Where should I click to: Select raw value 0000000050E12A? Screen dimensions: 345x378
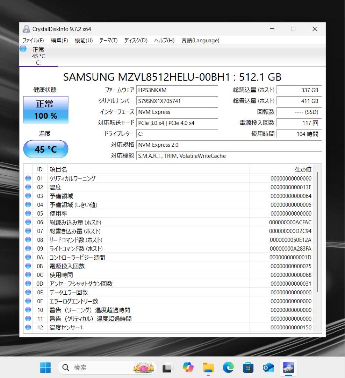click(x=290, y=240)
